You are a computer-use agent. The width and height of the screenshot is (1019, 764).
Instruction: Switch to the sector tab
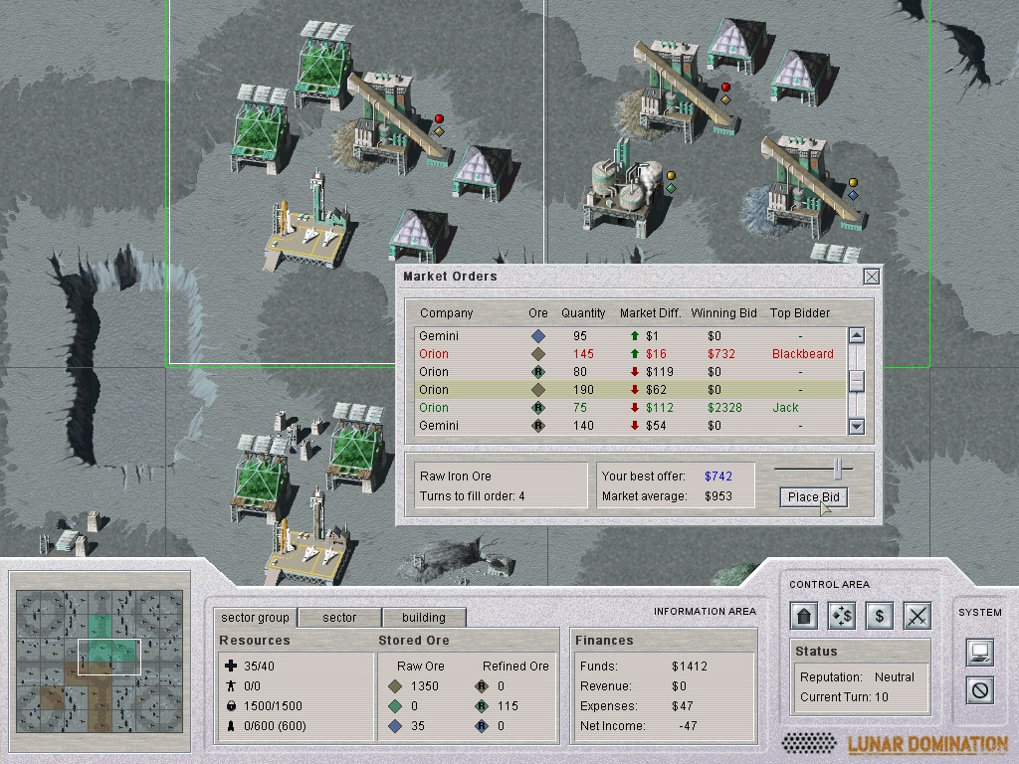pos(339,618)
